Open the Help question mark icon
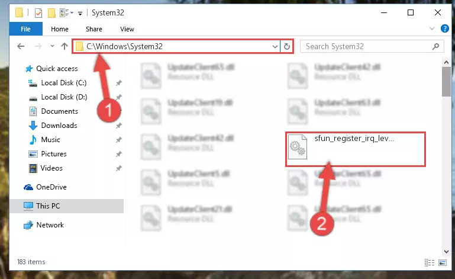Screen dimensions: 455x279 [x=444, y=28]
